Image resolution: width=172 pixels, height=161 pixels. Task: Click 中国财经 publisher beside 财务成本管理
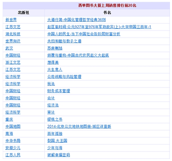click(x=13, y=91)
